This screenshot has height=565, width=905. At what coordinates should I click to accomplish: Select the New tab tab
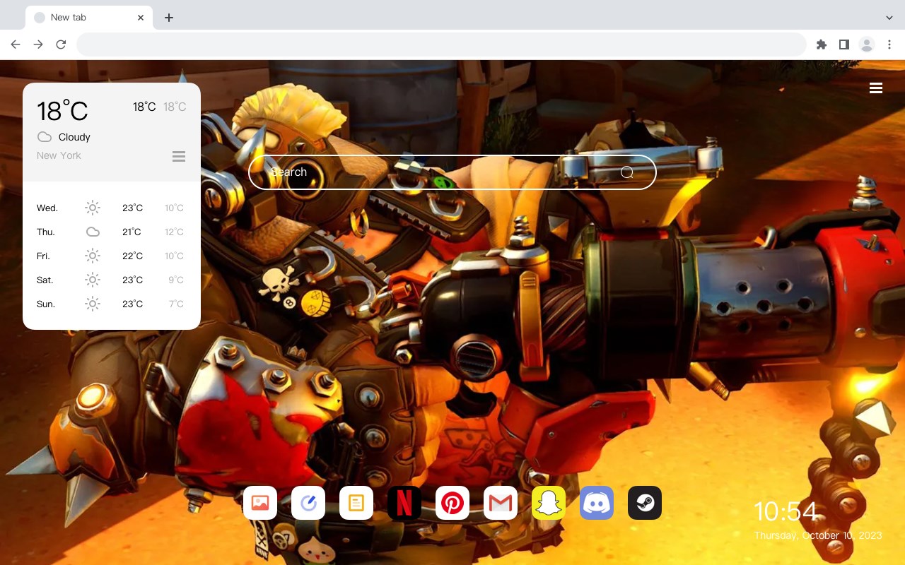89,18
